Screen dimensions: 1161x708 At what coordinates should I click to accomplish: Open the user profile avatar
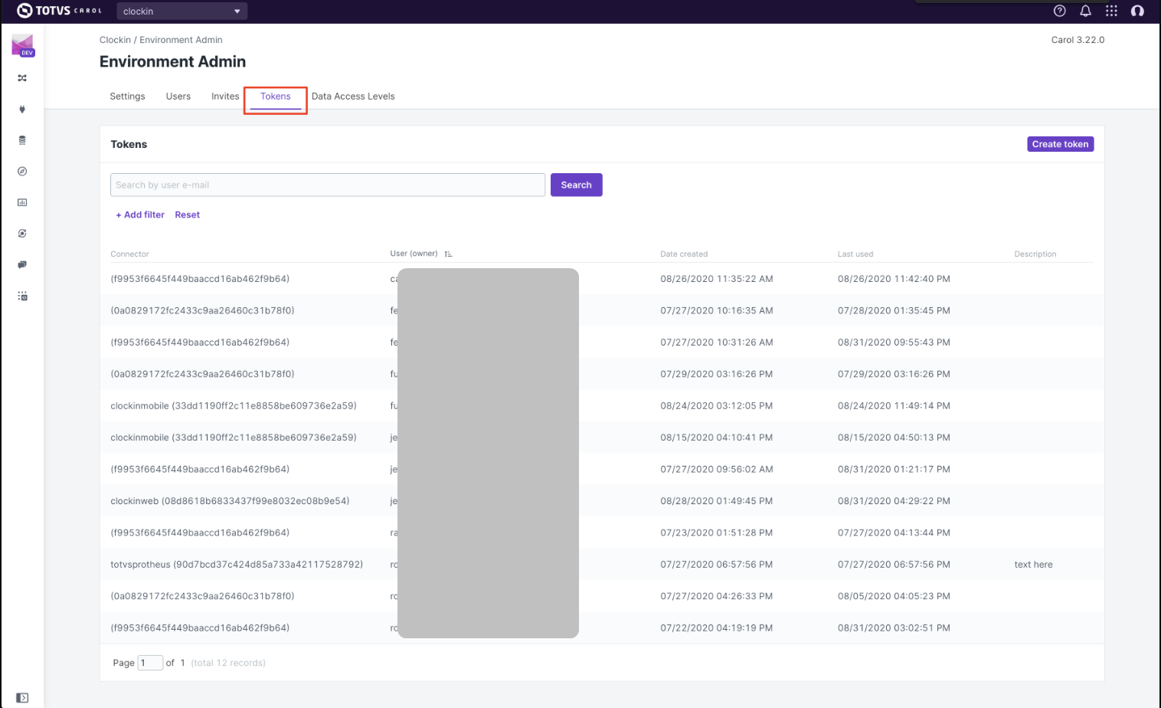pos(1137,11)
